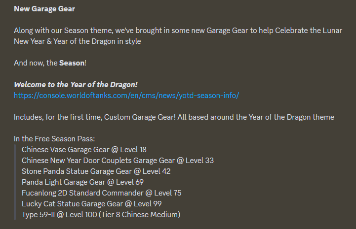Click the 'Level 18' text
Image resolution: width=356 pixels, height=229 pixels.
133,150
